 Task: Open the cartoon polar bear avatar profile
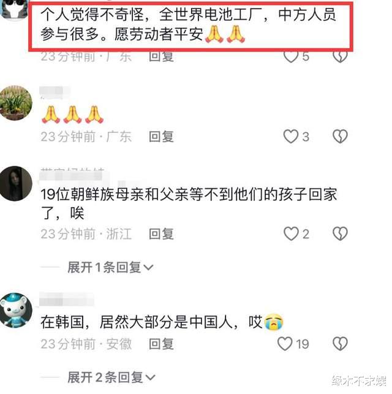click(15, 311)
